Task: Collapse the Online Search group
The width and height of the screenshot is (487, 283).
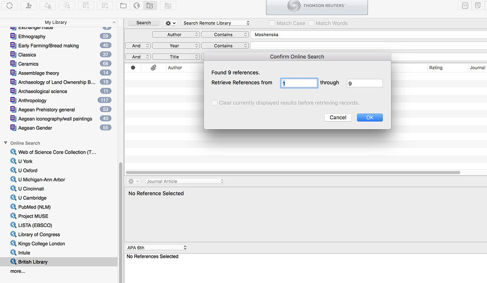Action: 5,143
